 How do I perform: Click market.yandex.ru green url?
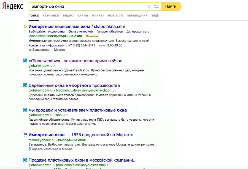tap(41, 140)
